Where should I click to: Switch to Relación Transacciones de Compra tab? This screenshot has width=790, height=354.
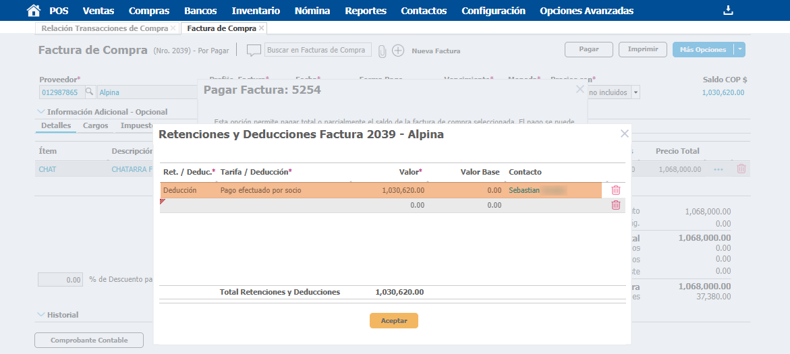[105, 29]
